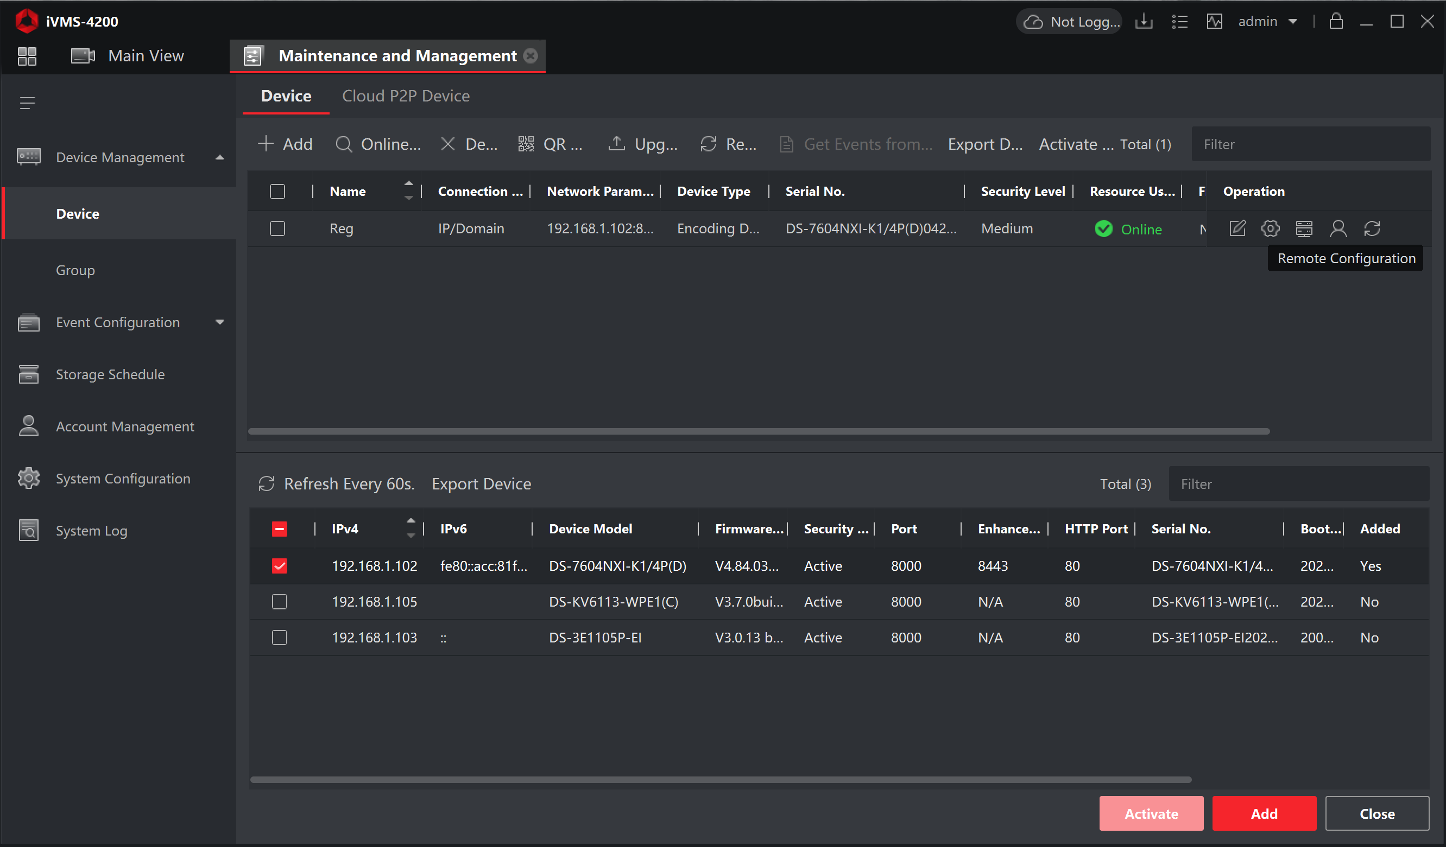This screenshot has width=1446, height=847.
Task: Click the Export D... toolbar button
Action: 985,144
